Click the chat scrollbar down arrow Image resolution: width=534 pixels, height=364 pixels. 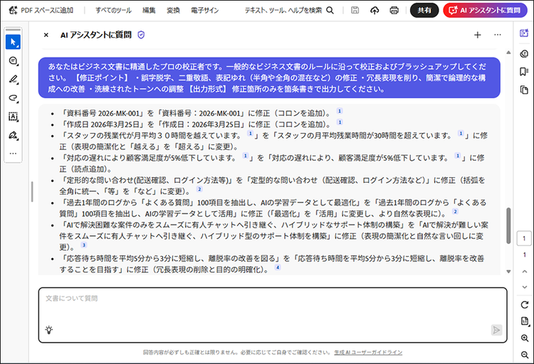(508, 272)
